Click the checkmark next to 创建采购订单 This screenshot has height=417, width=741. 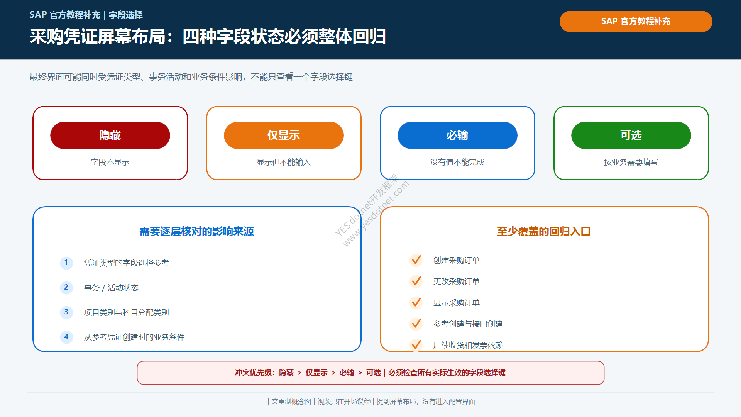pos(416,260)
